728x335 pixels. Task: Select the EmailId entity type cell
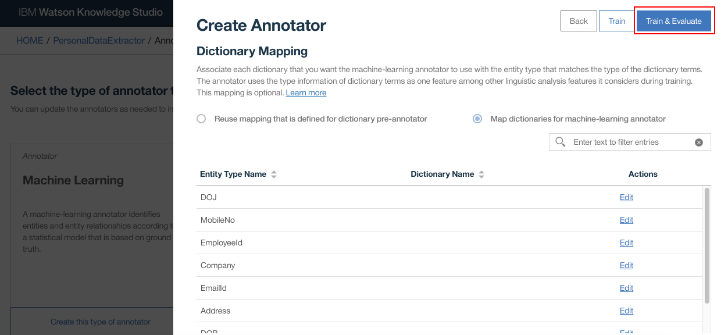tap(213, 288)
